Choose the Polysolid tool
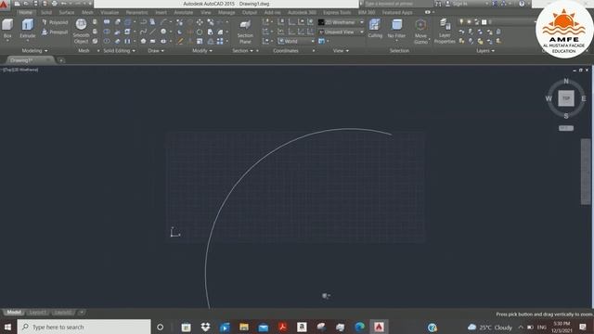594x334 pixels. click(x=55, y=22)
